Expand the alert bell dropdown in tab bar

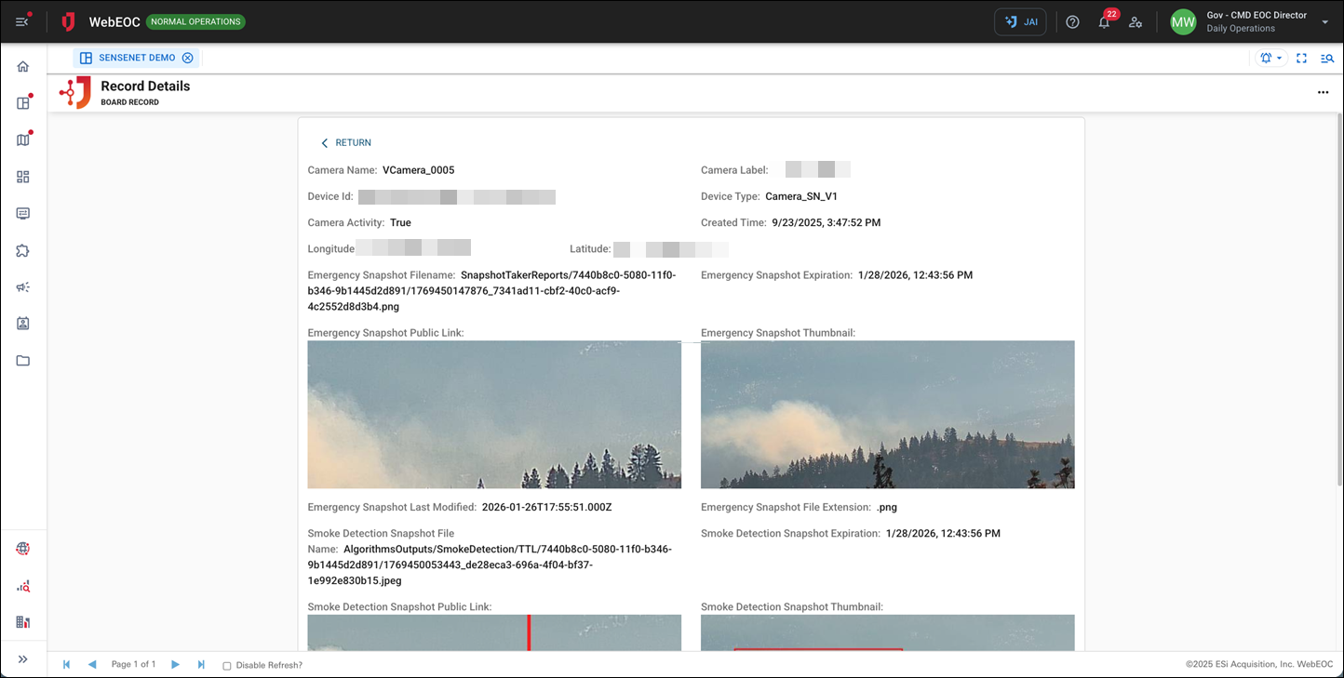(1270, 58)
